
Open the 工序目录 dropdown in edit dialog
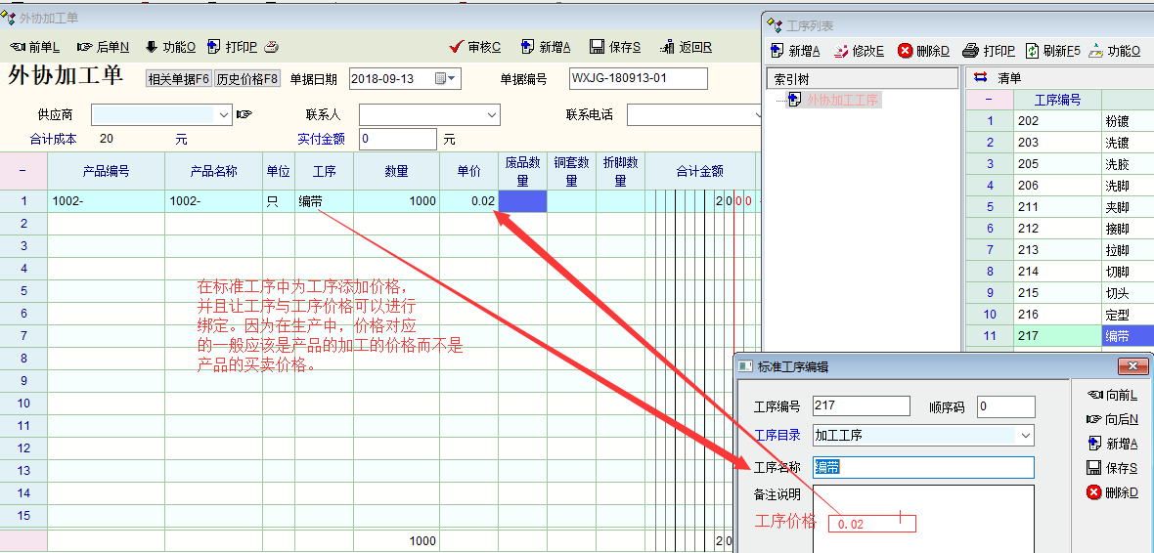coord(1025,435)
